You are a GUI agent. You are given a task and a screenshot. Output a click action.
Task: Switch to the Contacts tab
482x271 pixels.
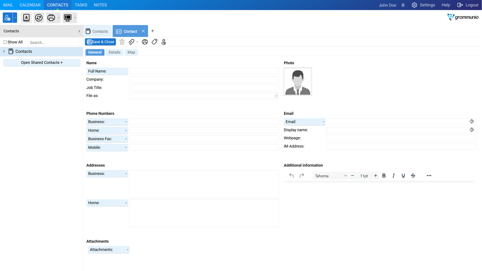tap(97, 31)
